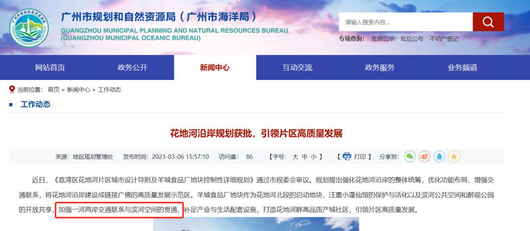
Task: Click the article photo below the text
Action: (256, 224)
